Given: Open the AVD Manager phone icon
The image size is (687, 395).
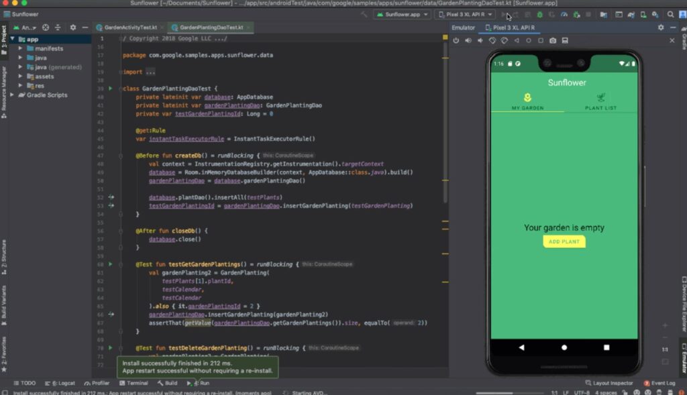Looking at the screenshot, I should click(643, 15).
